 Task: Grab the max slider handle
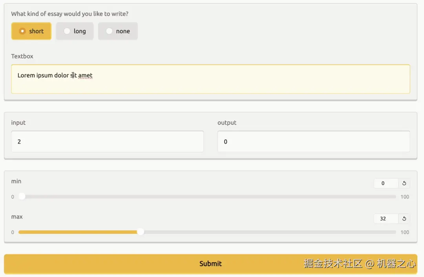pos(140,232)
